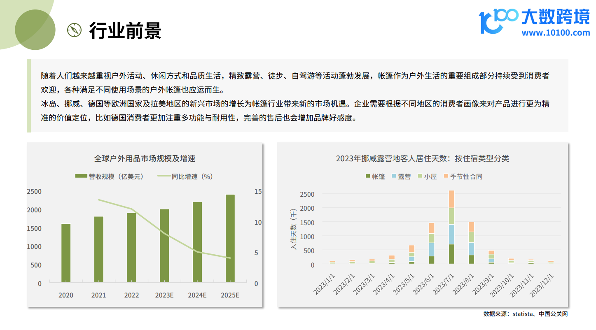Click the 2023/6/1 stacked bar
This screenshot has width=596, height=330.
click(x=432, y=244)
